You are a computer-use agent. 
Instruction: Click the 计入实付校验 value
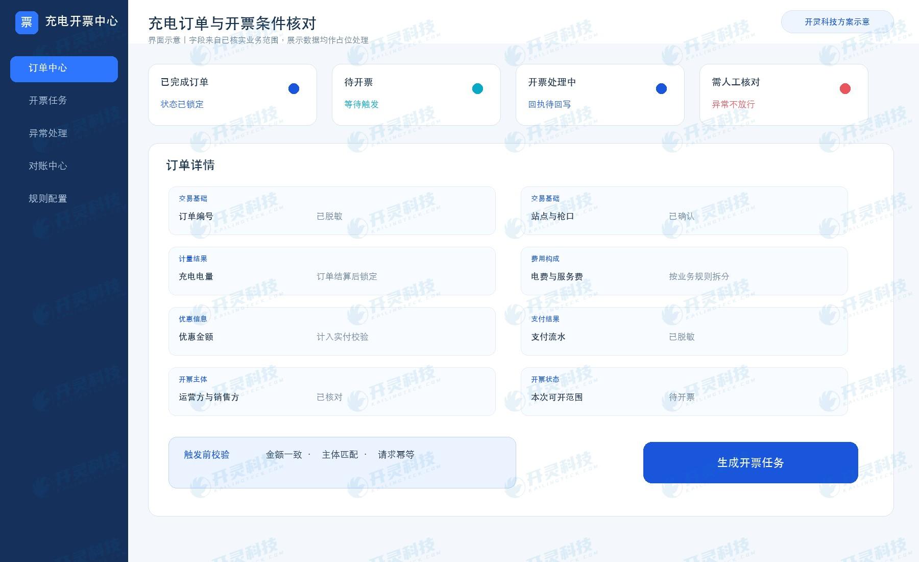[342, 337]
